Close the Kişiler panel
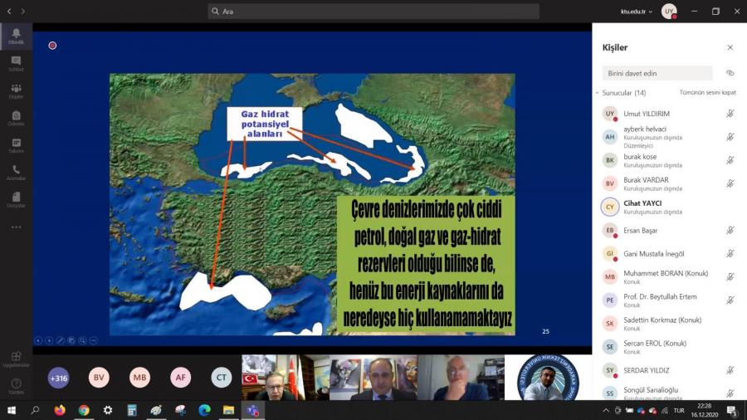The image size is (747, 420). tap(730, 47)
